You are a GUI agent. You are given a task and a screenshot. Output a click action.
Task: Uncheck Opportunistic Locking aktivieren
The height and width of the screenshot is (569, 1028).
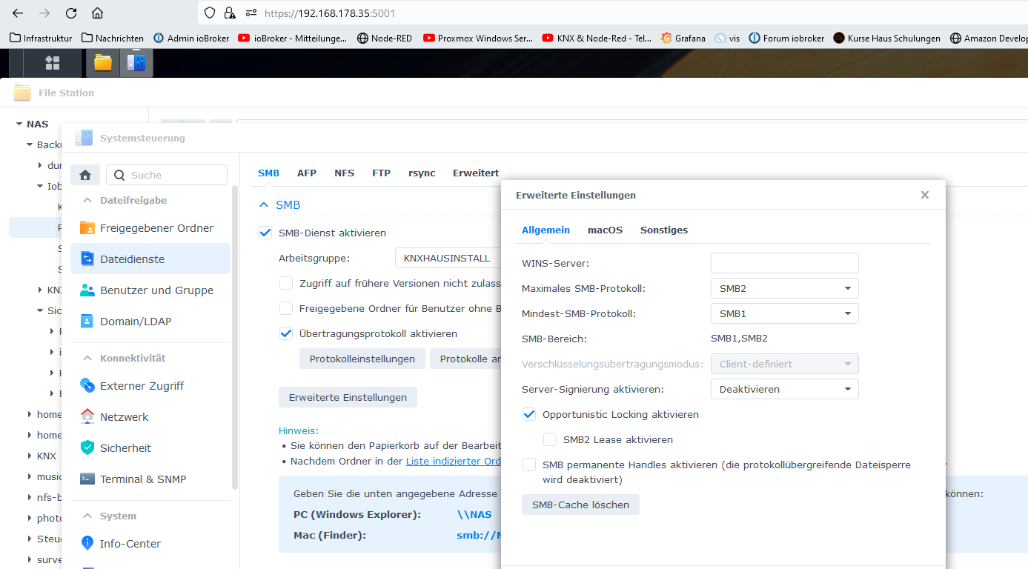coord(529,414)
